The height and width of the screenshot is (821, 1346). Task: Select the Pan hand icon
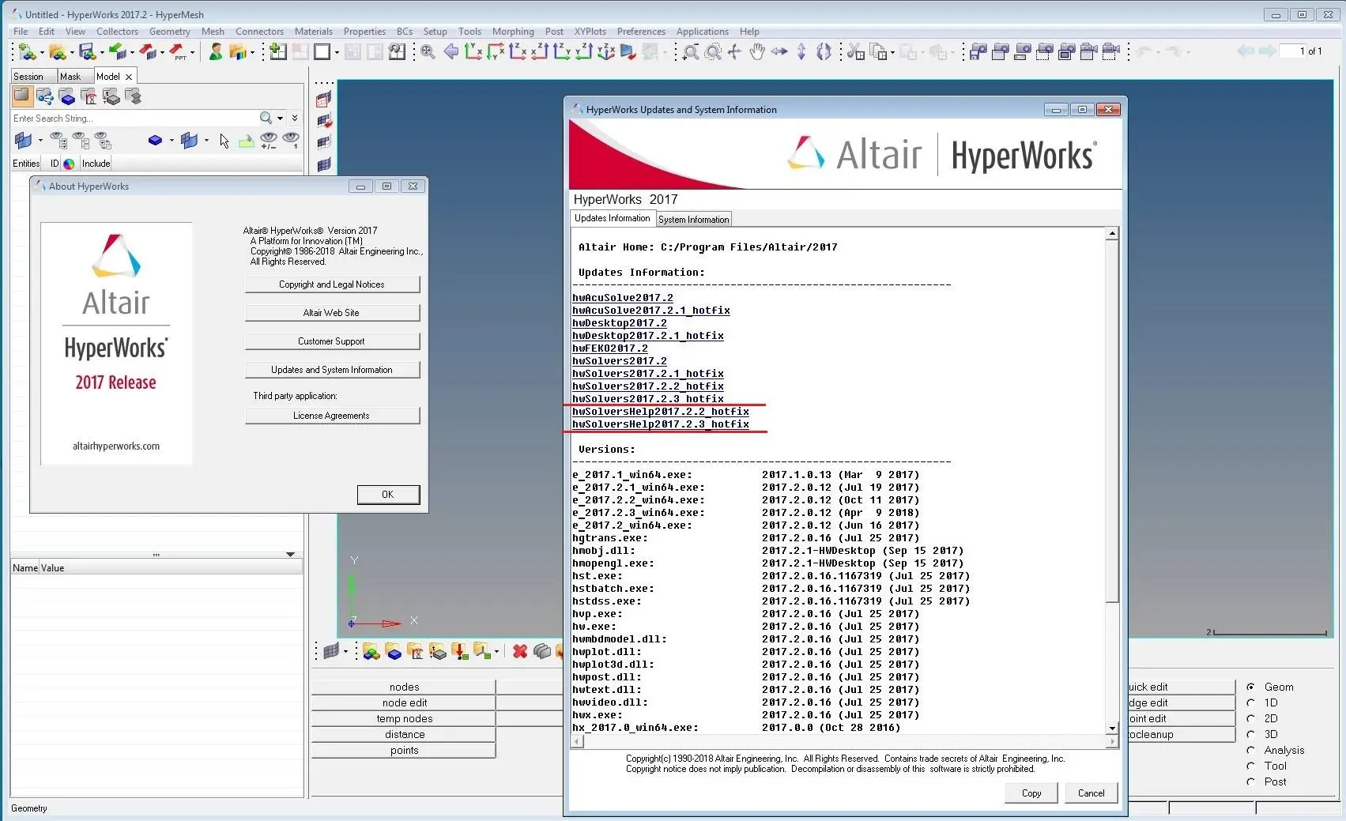pos(757,52)
